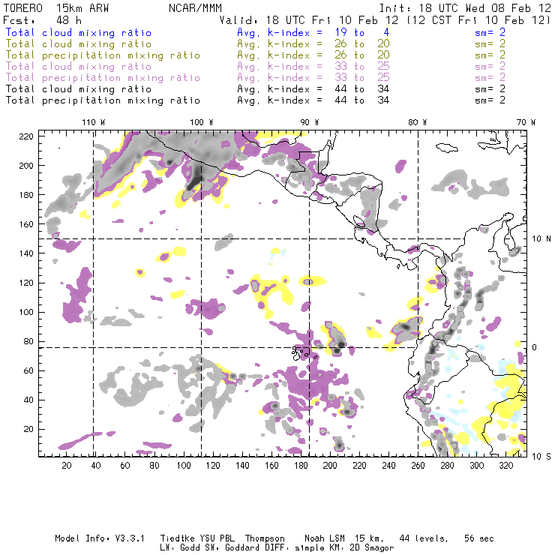Click the "70 W" longitude label
The width and height of the screenshot is (555, 555).
tap(526, 122)
